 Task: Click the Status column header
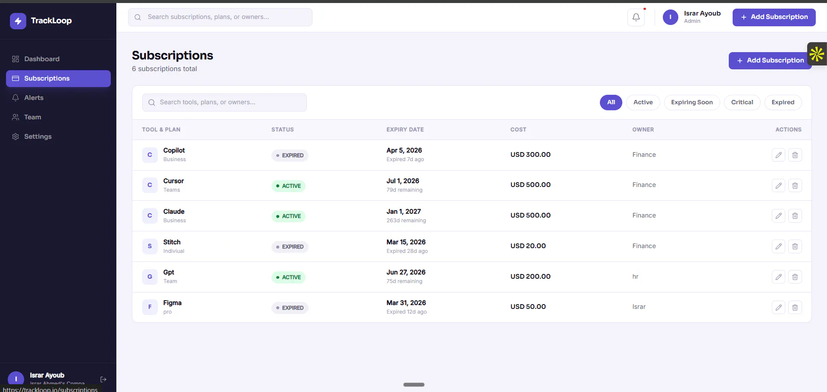[283, 130]
